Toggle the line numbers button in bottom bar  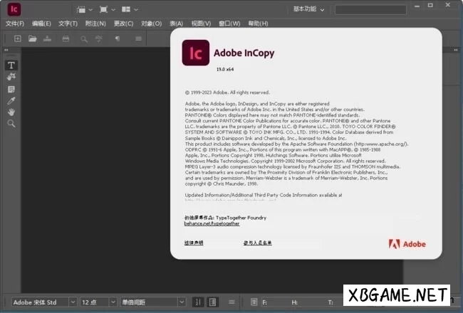point(198,302)
